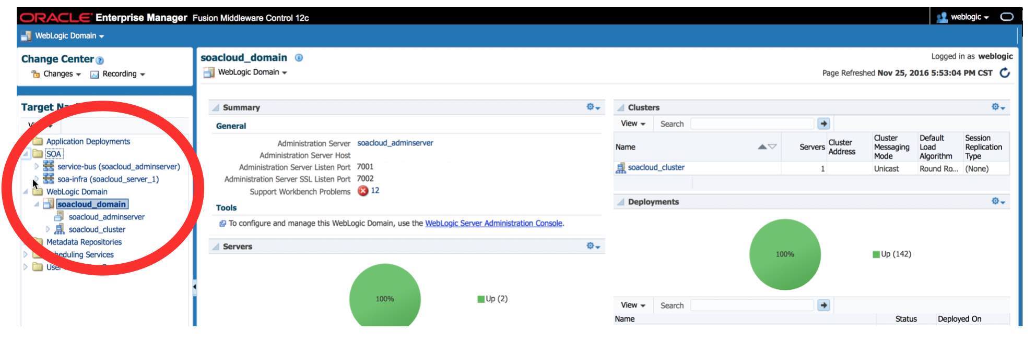Screen dimensions: 1036x344
Task: Collapse the Summary panel
Action: tap(215, 108)
